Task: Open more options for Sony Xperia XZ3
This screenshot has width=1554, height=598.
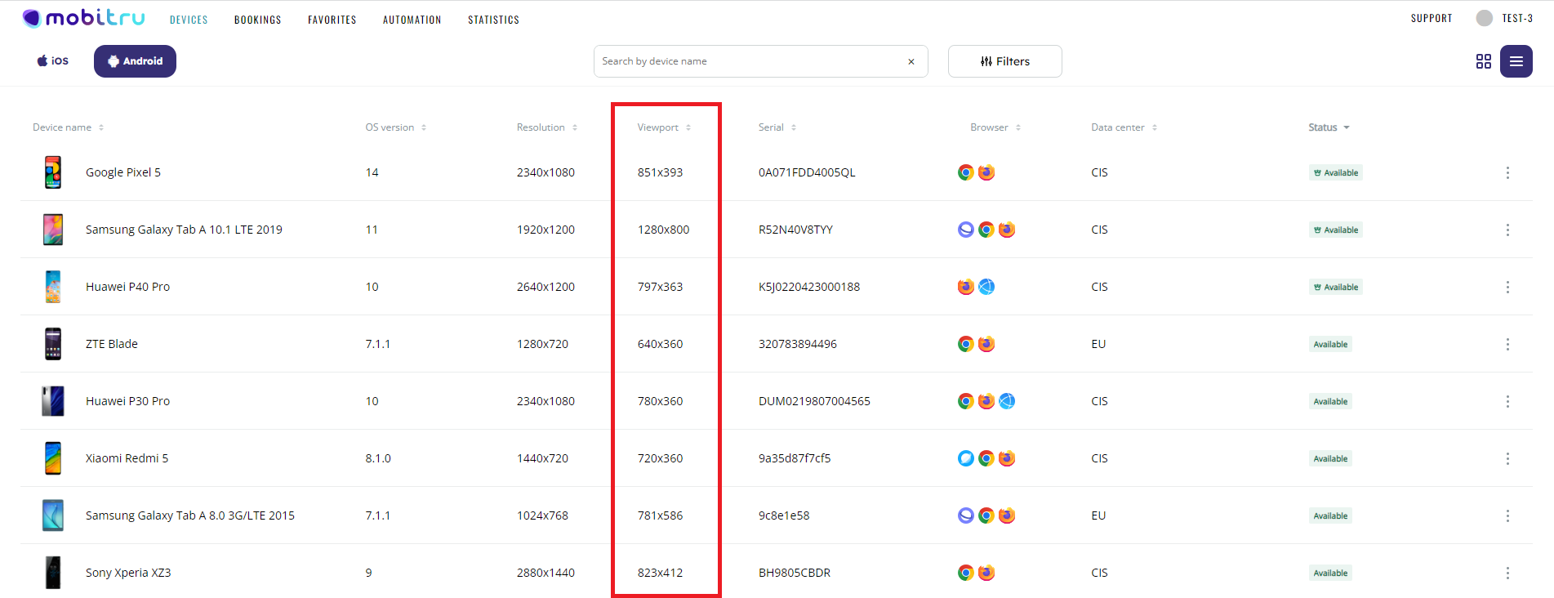Action: 1507,573
